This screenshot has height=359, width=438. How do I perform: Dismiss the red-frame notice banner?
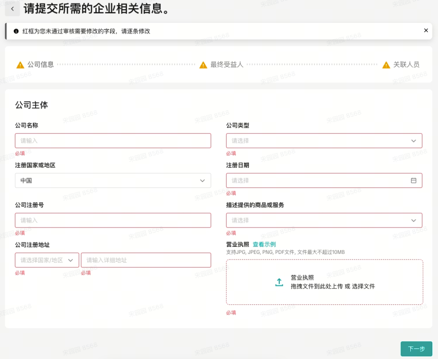[426, 31]
